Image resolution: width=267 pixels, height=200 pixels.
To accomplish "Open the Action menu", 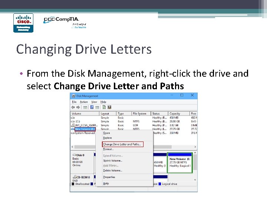I will [84, 102].
